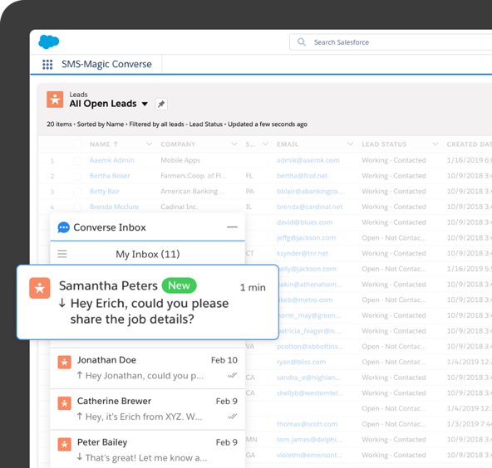Open the COMPANY column options chevron
Screen dimensions: 492x468
click(234, 144)
